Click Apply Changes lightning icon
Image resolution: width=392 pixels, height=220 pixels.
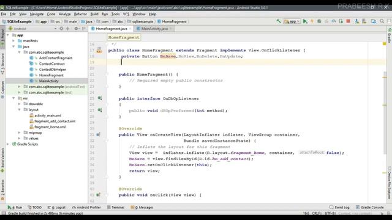tap(312, 21)
